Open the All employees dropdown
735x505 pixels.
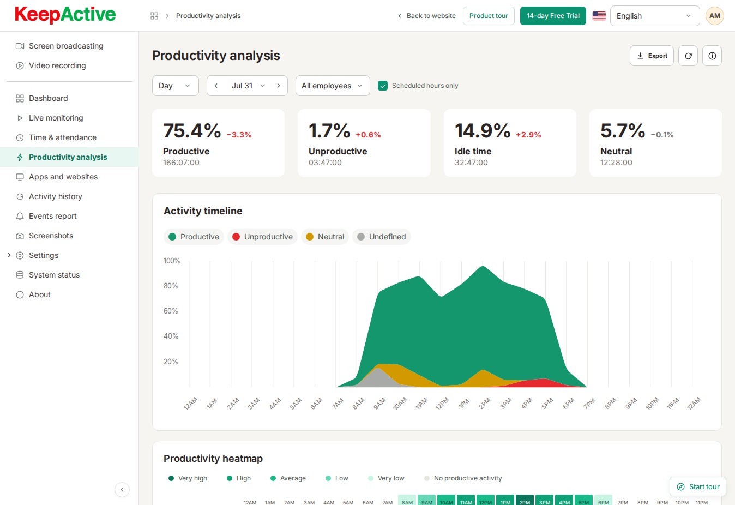[333, 86]
